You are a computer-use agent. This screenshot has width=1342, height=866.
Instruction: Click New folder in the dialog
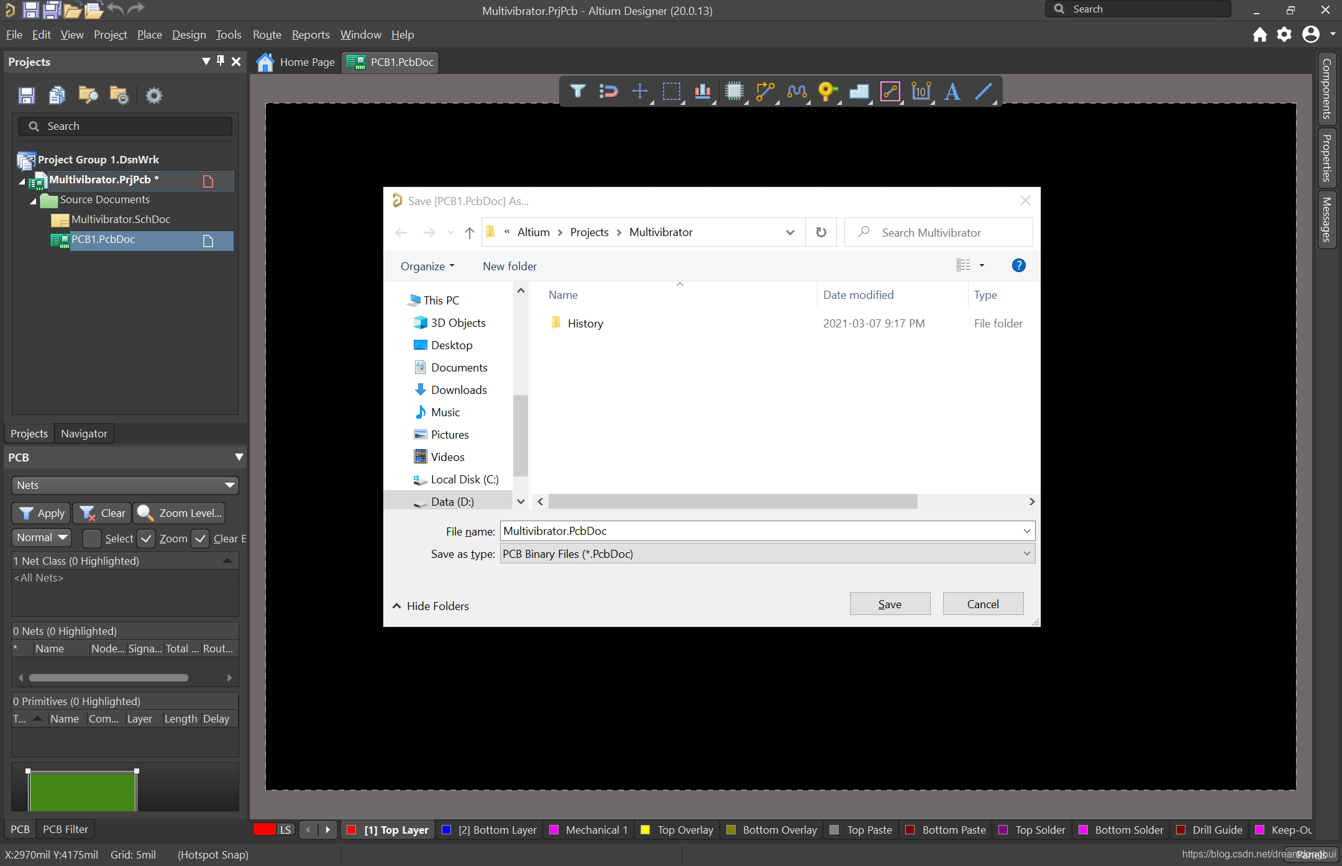509,266
